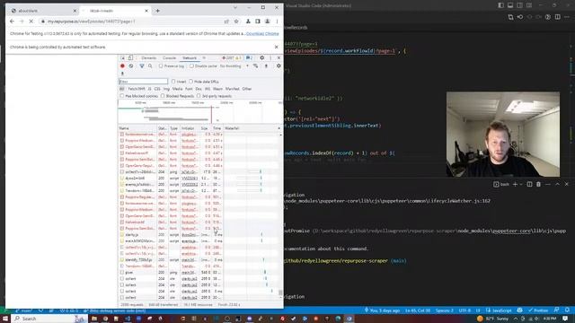Enable Preserve log checkbox
575x323 pixels.
(x=161, y=65)
